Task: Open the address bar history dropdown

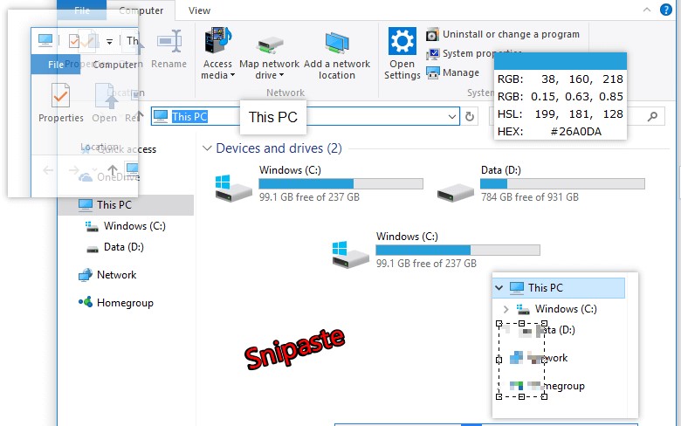Action: [451, 116]
